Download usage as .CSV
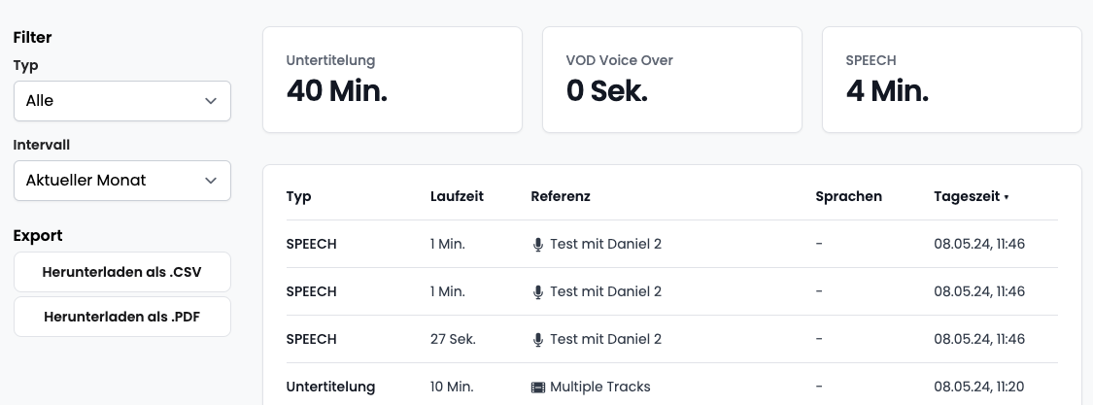This screenshot has width=1093, height=405. [122, 272]
